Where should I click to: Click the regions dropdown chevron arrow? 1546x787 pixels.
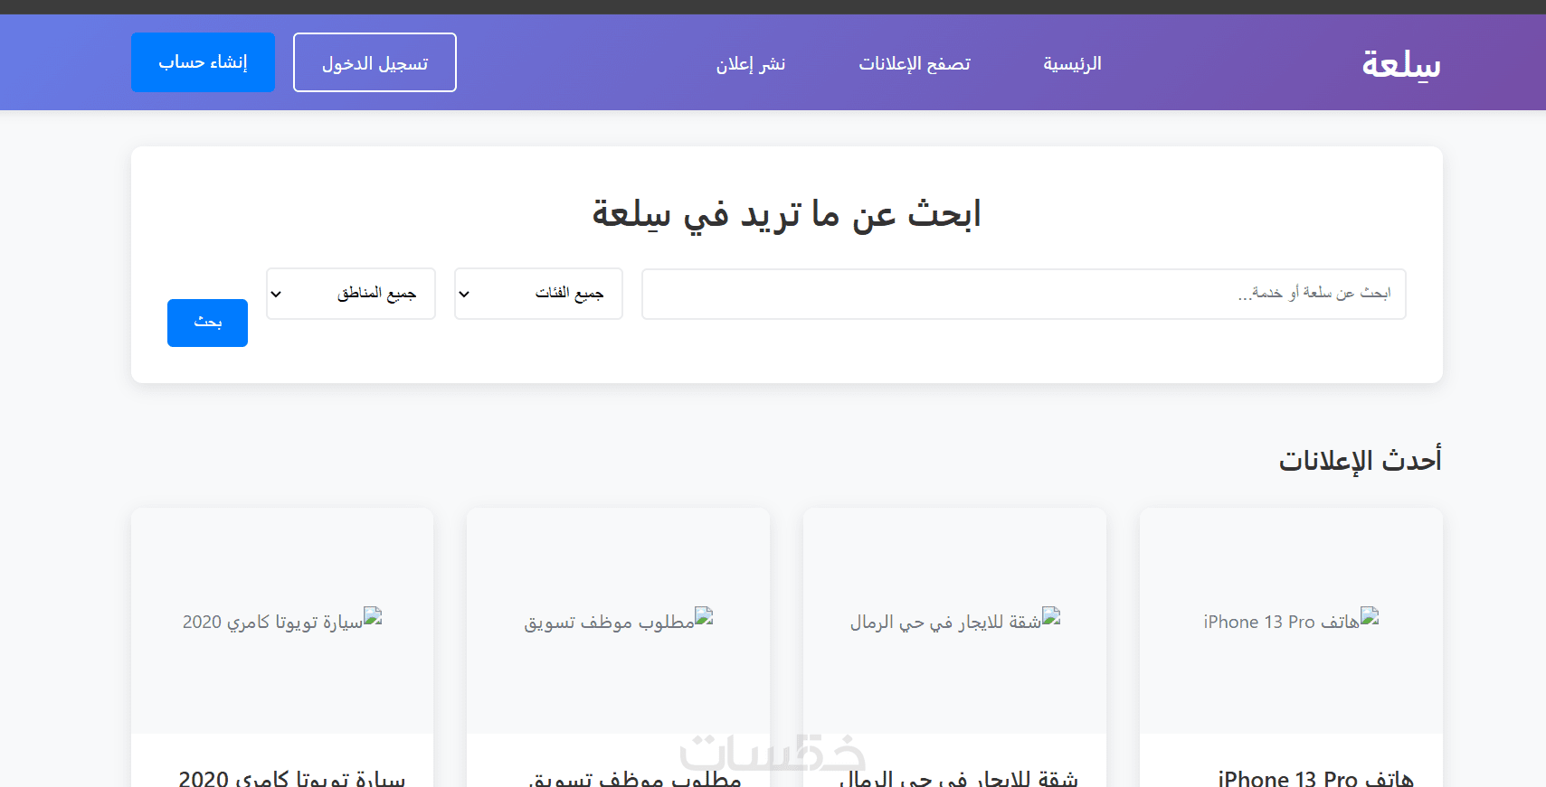tap(276, 294)
